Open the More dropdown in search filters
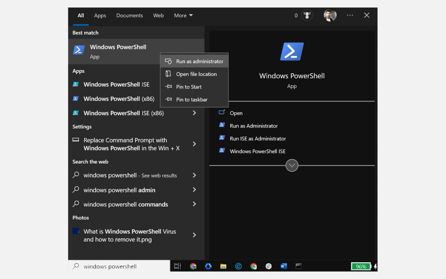The image size is (446, 279). 183,15
